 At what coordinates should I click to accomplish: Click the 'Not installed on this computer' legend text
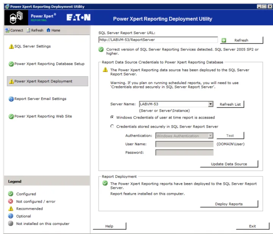[42, 223]
